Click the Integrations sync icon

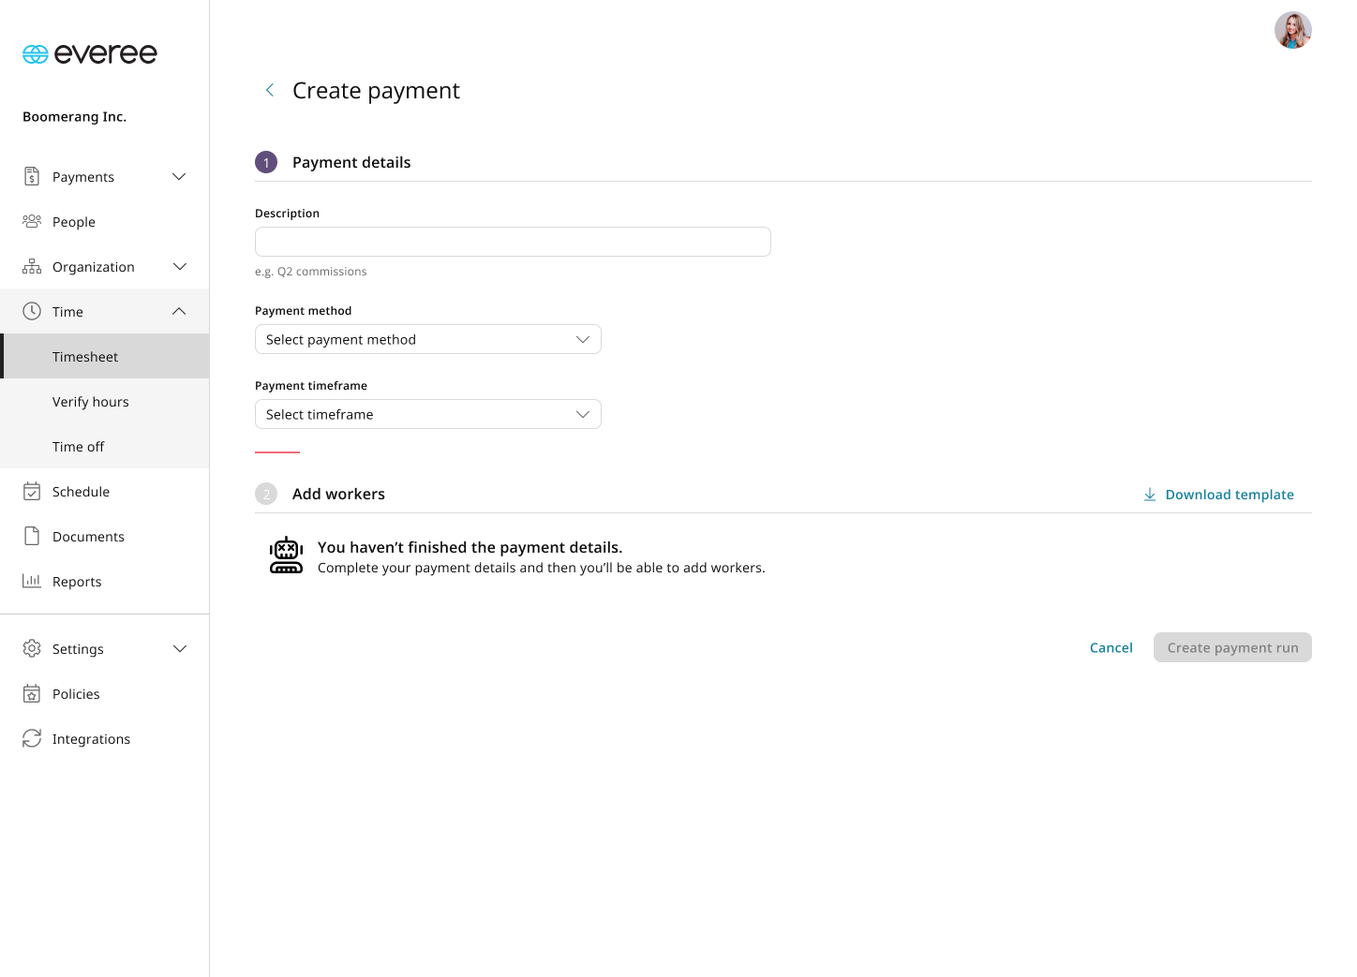point(32,738)
